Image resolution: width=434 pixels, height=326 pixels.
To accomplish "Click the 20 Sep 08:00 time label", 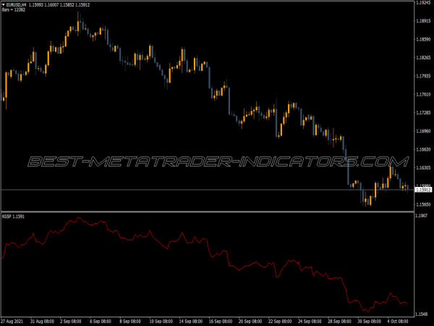I will coord(250,322).
